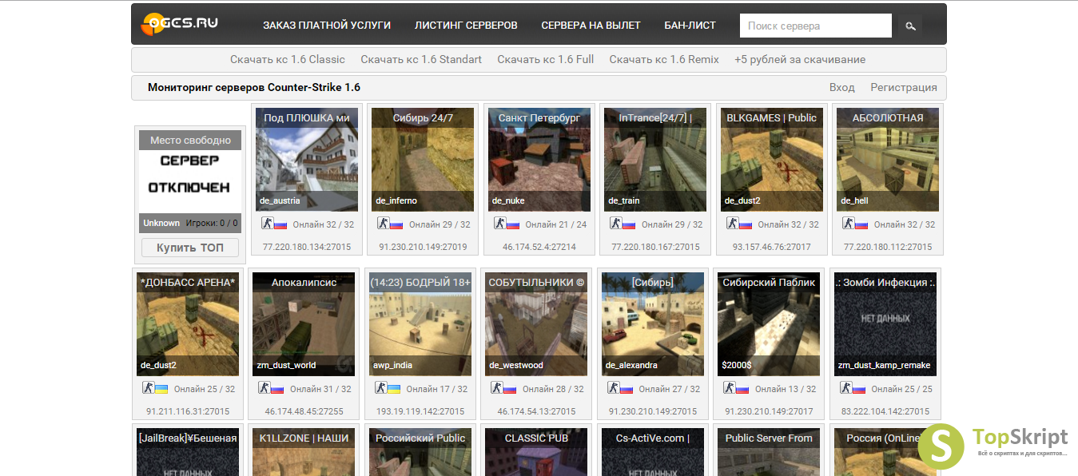
Task: Click Russian flag on Под ПЛЮШКА server
Action: click(280, 224)
